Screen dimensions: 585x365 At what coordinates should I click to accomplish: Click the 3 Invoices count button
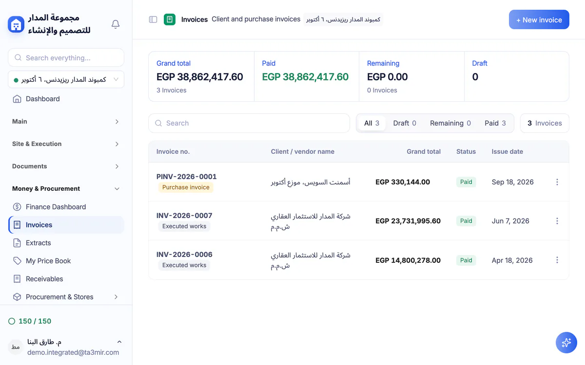[545, 123]
